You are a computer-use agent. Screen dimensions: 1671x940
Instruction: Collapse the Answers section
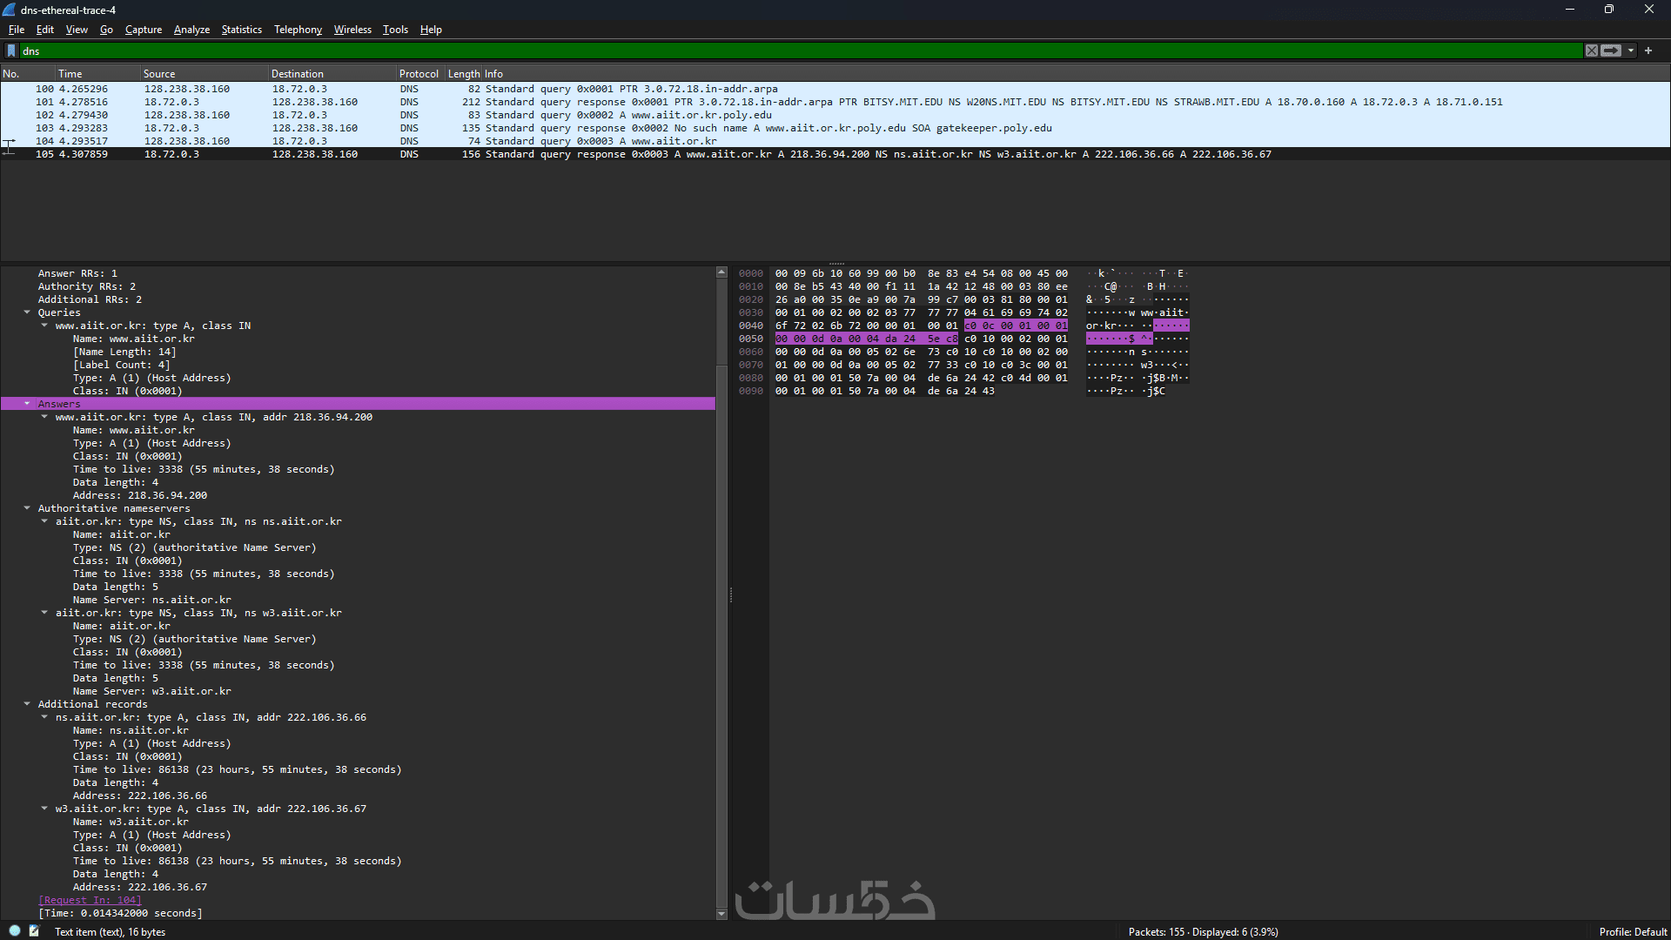pos(27,404)
